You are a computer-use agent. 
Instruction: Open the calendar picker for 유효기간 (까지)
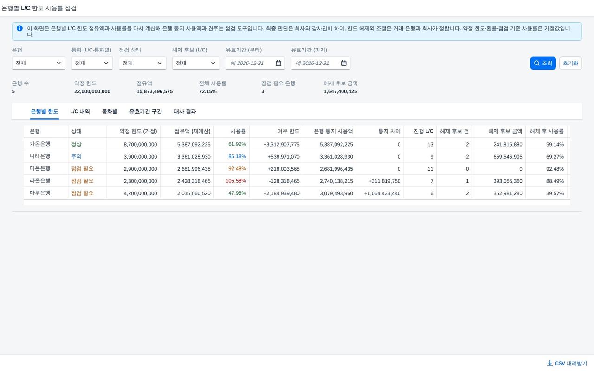(x=344, y=63)
